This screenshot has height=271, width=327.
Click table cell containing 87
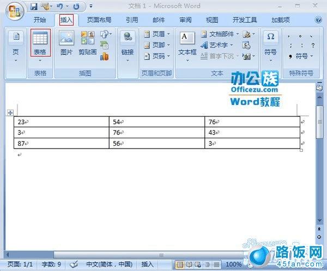coord(62,143)
